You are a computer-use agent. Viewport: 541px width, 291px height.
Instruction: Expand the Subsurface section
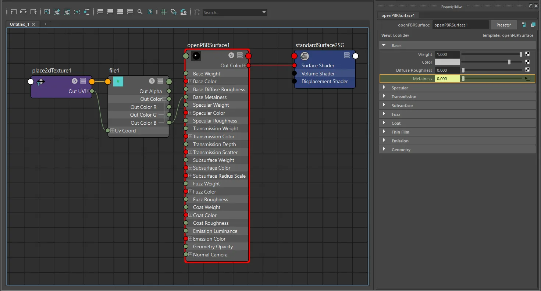pyautogui.click(x=384, y=105)
